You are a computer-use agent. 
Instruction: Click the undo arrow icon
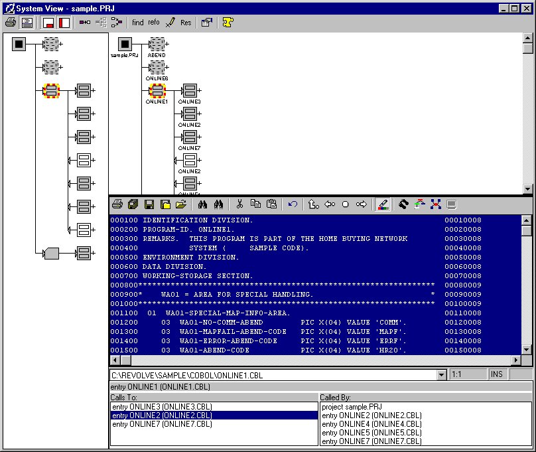coord(293,204)
